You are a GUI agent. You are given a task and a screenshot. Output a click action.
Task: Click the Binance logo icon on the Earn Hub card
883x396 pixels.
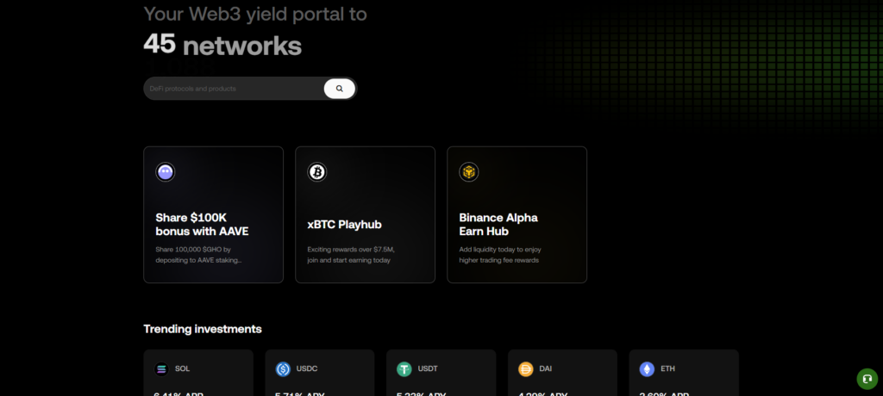click(x=469, y=172)
